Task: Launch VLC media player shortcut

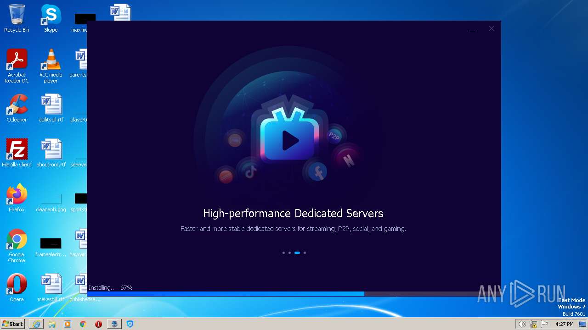Action: pyautogui.click(x=51, y=66)
